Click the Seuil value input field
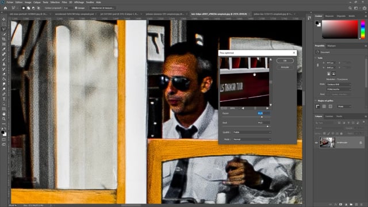The height and width of the screenshot is (207, 368). pos(263,122)
